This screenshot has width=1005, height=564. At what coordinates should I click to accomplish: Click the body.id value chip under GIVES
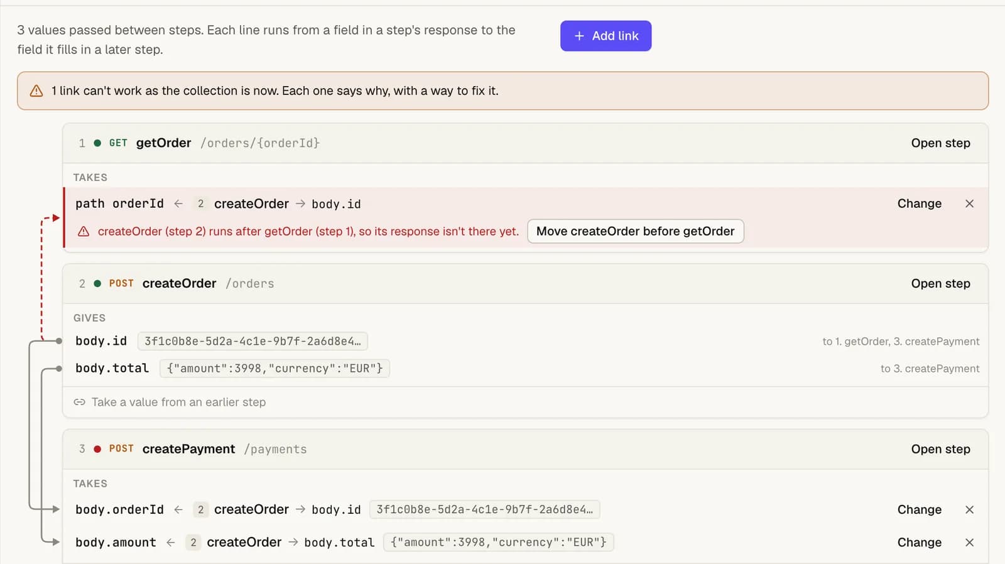[x=253, y=341]
